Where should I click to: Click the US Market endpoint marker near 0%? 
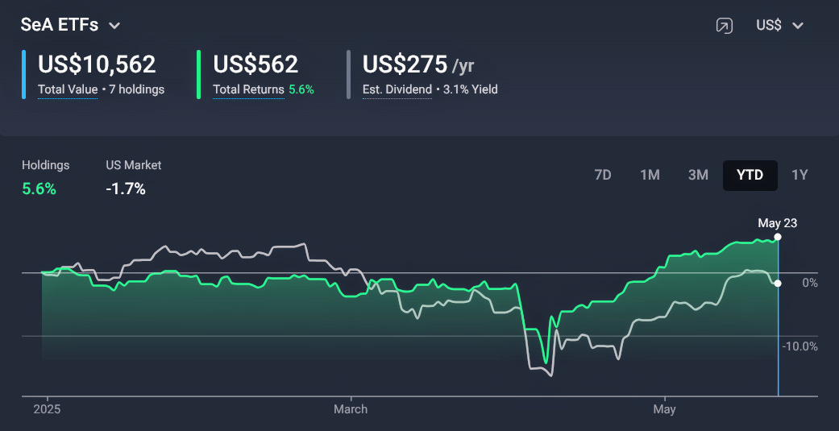(778, 283)
